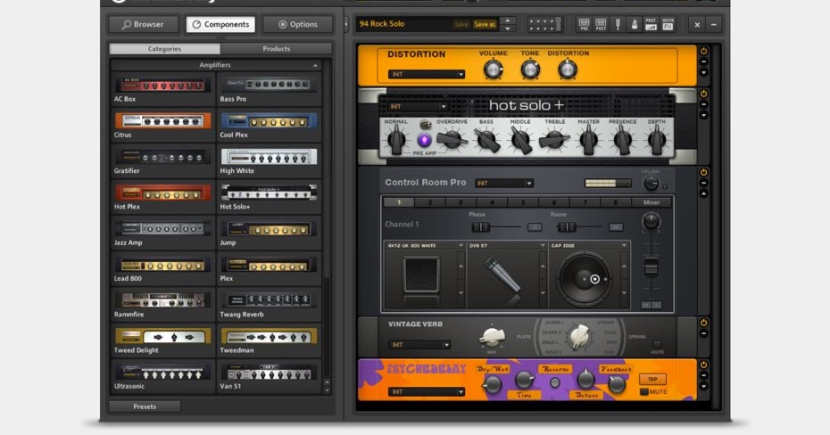Image resolution: width=830 pixels, height=435 pixels.
Task: Show the metronome from the toolbar
Action: tap(635, 24)
